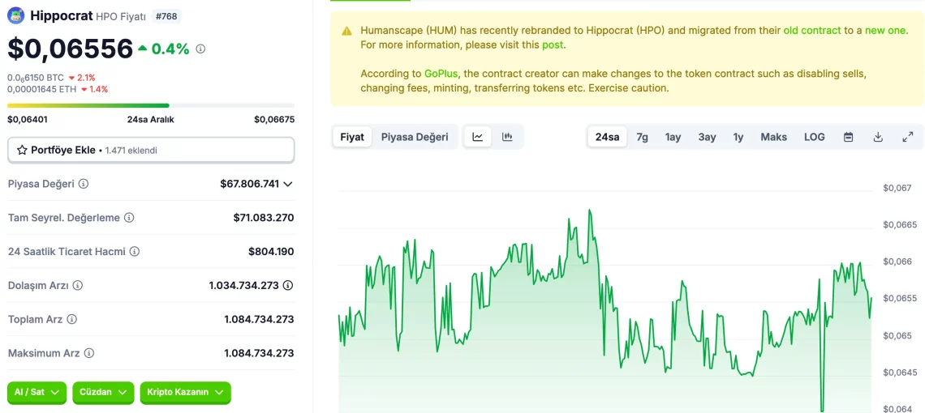
Task: Select the 1ay time range tab
Action: pos(673,137)
